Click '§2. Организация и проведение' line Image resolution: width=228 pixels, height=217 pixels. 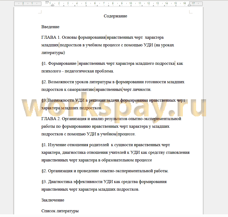(105, 171)
